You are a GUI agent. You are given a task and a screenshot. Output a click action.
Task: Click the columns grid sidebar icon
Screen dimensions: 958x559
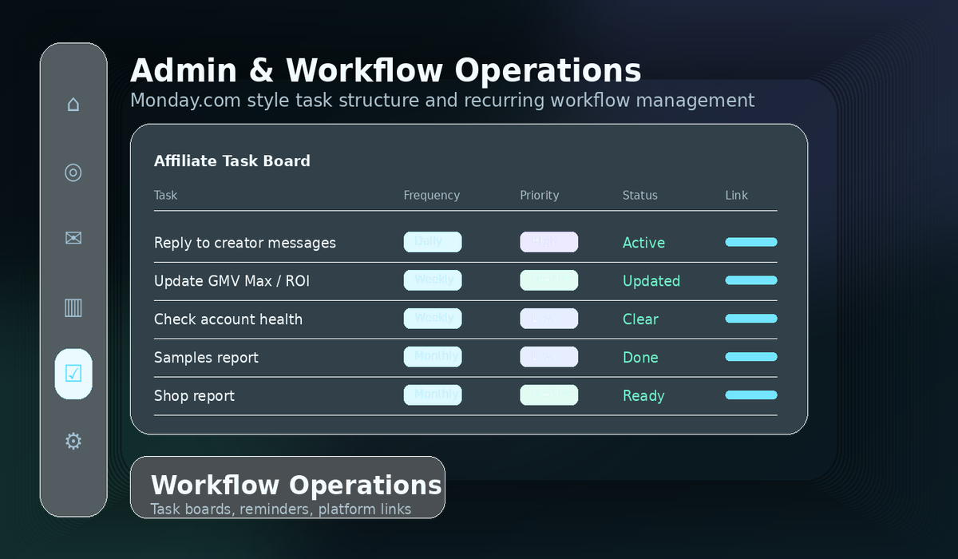pos(73,307)
